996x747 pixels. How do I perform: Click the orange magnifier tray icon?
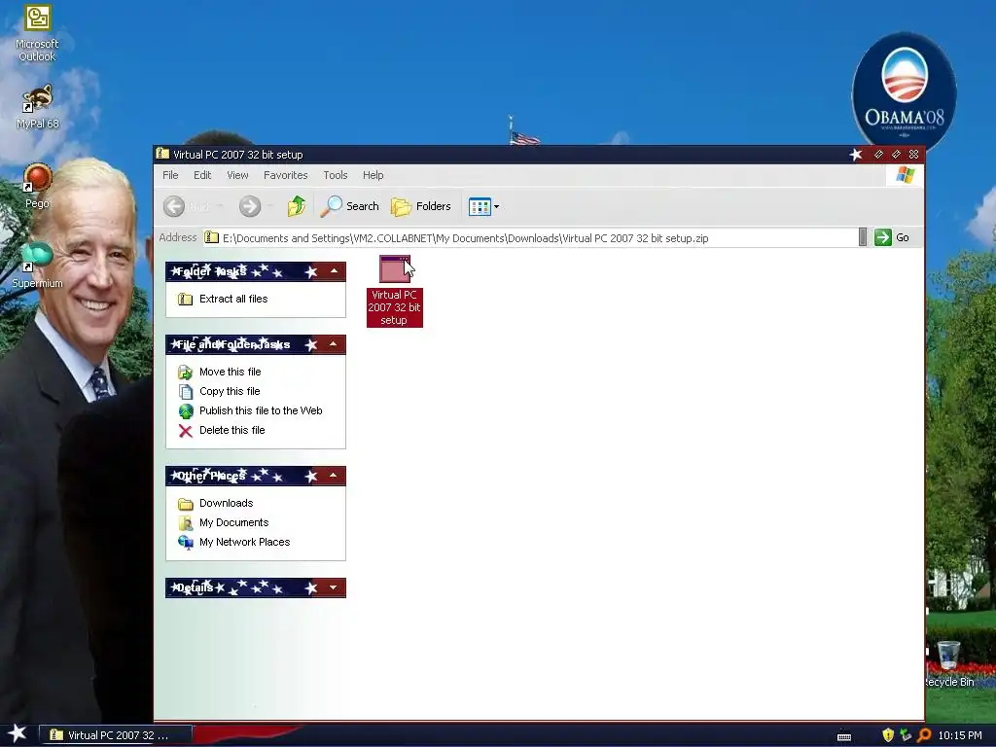click(x=924, y=735)
